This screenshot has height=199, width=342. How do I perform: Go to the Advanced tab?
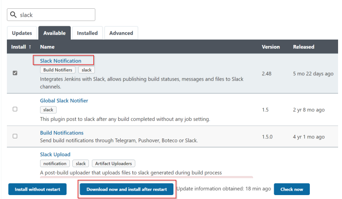[121, 33]
